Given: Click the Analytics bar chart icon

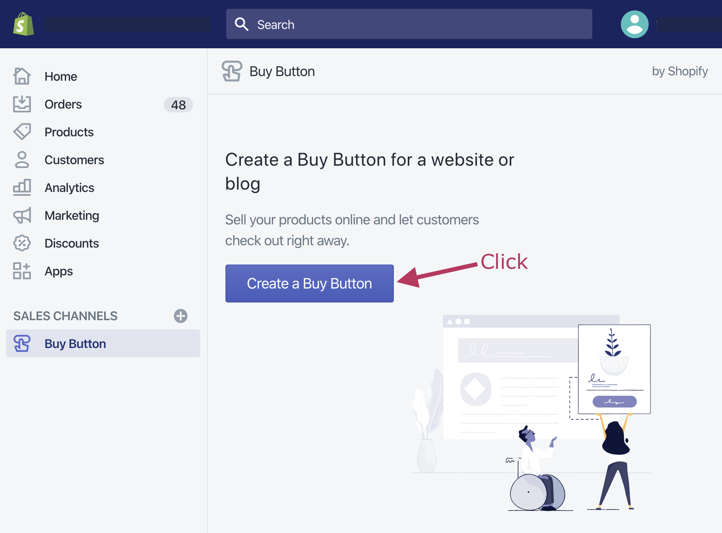Looking at the screenshot, I should pos(22,187).
